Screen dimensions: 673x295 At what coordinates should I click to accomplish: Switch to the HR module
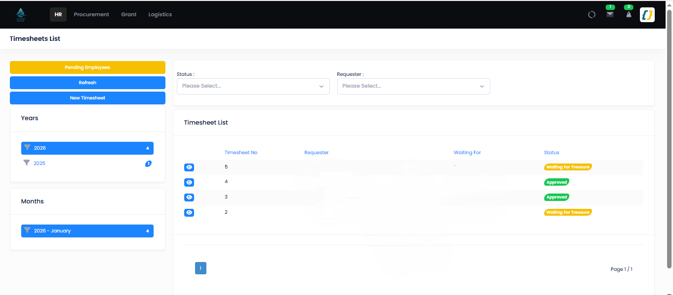(58, 15)
